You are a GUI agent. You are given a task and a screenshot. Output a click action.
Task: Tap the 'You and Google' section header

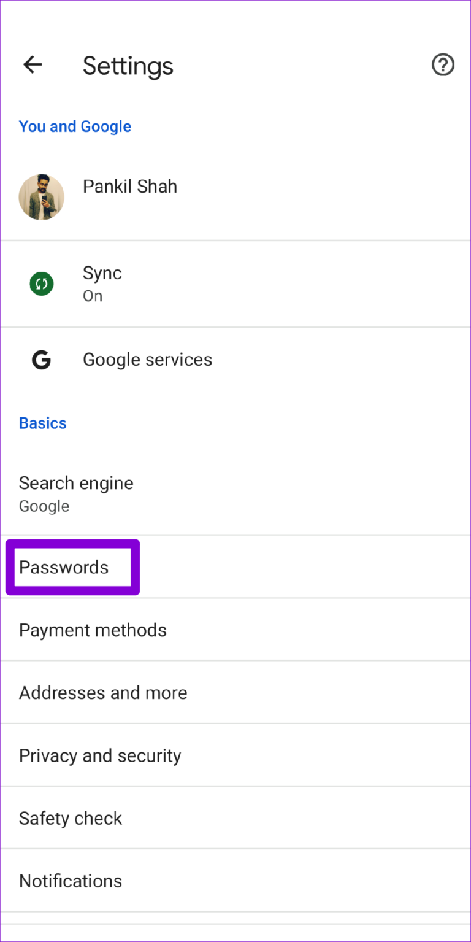click(75, 126)
